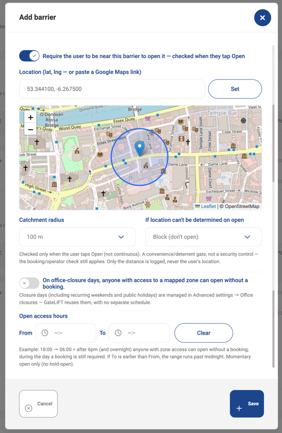
Task: Save the new barrier
Action: (x=247, y=404)
